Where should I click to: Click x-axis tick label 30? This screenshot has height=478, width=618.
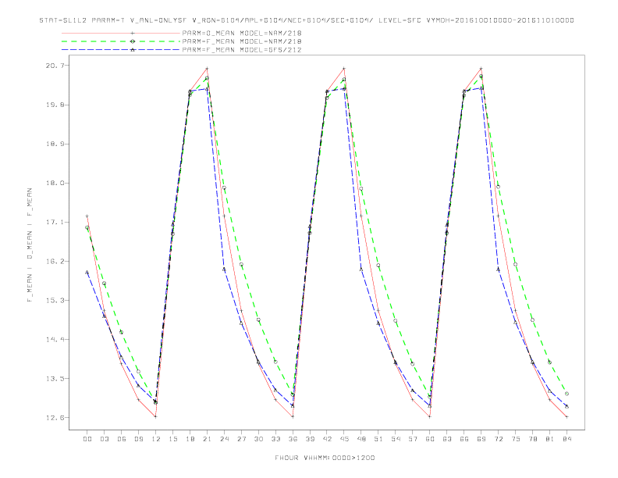tap(258, 439)
